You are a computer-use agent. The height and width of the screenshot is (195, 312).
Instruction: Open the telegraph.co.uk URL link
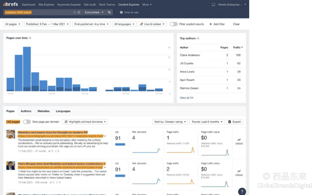(60, 136)
